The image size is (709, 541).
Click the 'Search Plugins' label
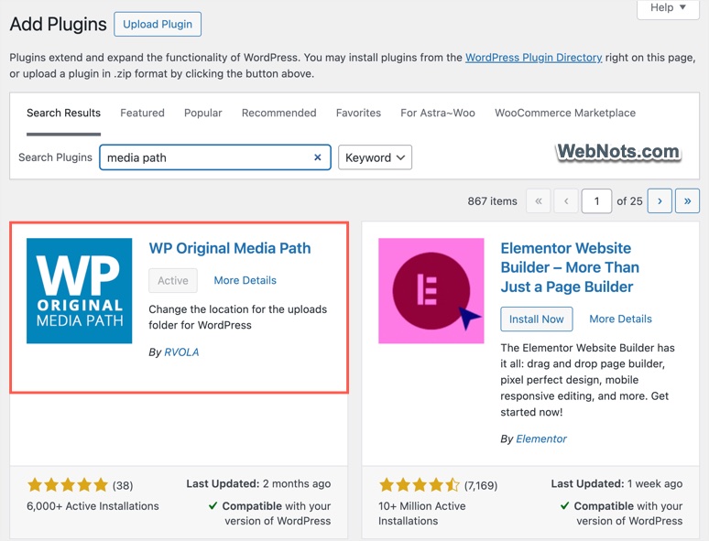55,157
